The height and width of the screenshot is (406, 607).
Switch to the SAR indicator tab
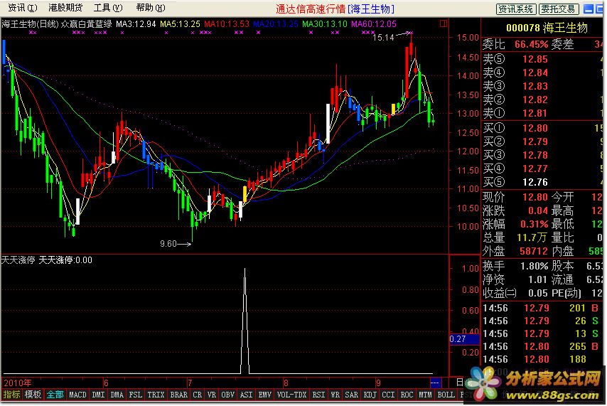tap(351, 395)
